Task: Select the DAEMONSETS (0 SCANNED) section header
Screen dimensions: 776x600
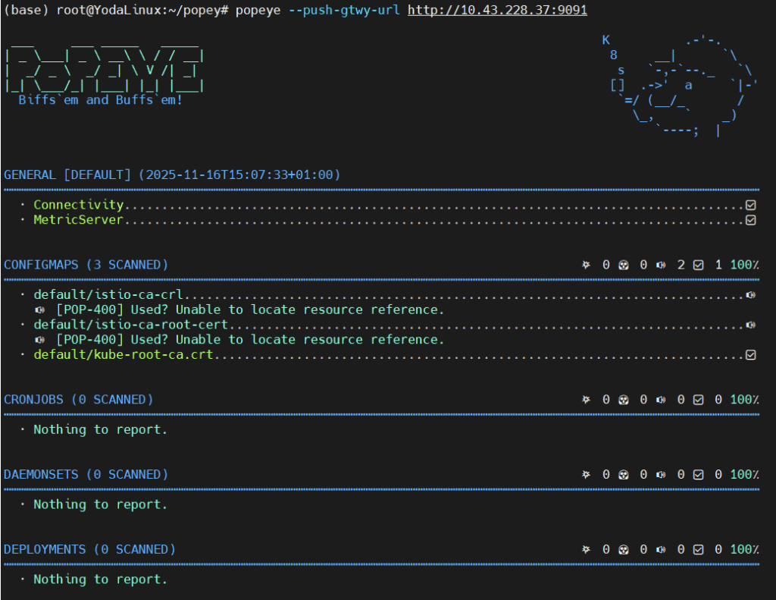Action: click(86, 475)
